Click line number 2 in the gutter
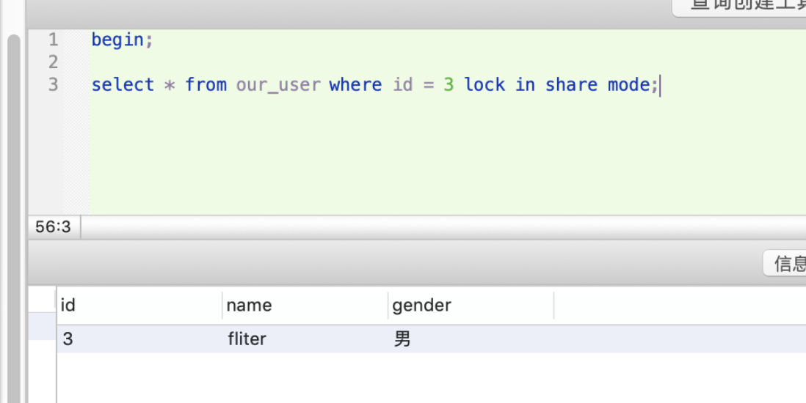Image resolution: width=806 pixels, height=403 pixels. click(x=53, y=62)
